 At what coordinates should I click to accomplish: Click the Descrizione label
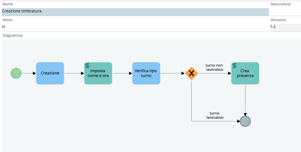pyautogui.click(x=280, y=4)
